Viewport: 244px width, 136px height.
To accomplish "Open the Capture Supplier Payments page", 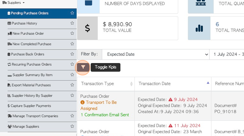I will point(29,106).
